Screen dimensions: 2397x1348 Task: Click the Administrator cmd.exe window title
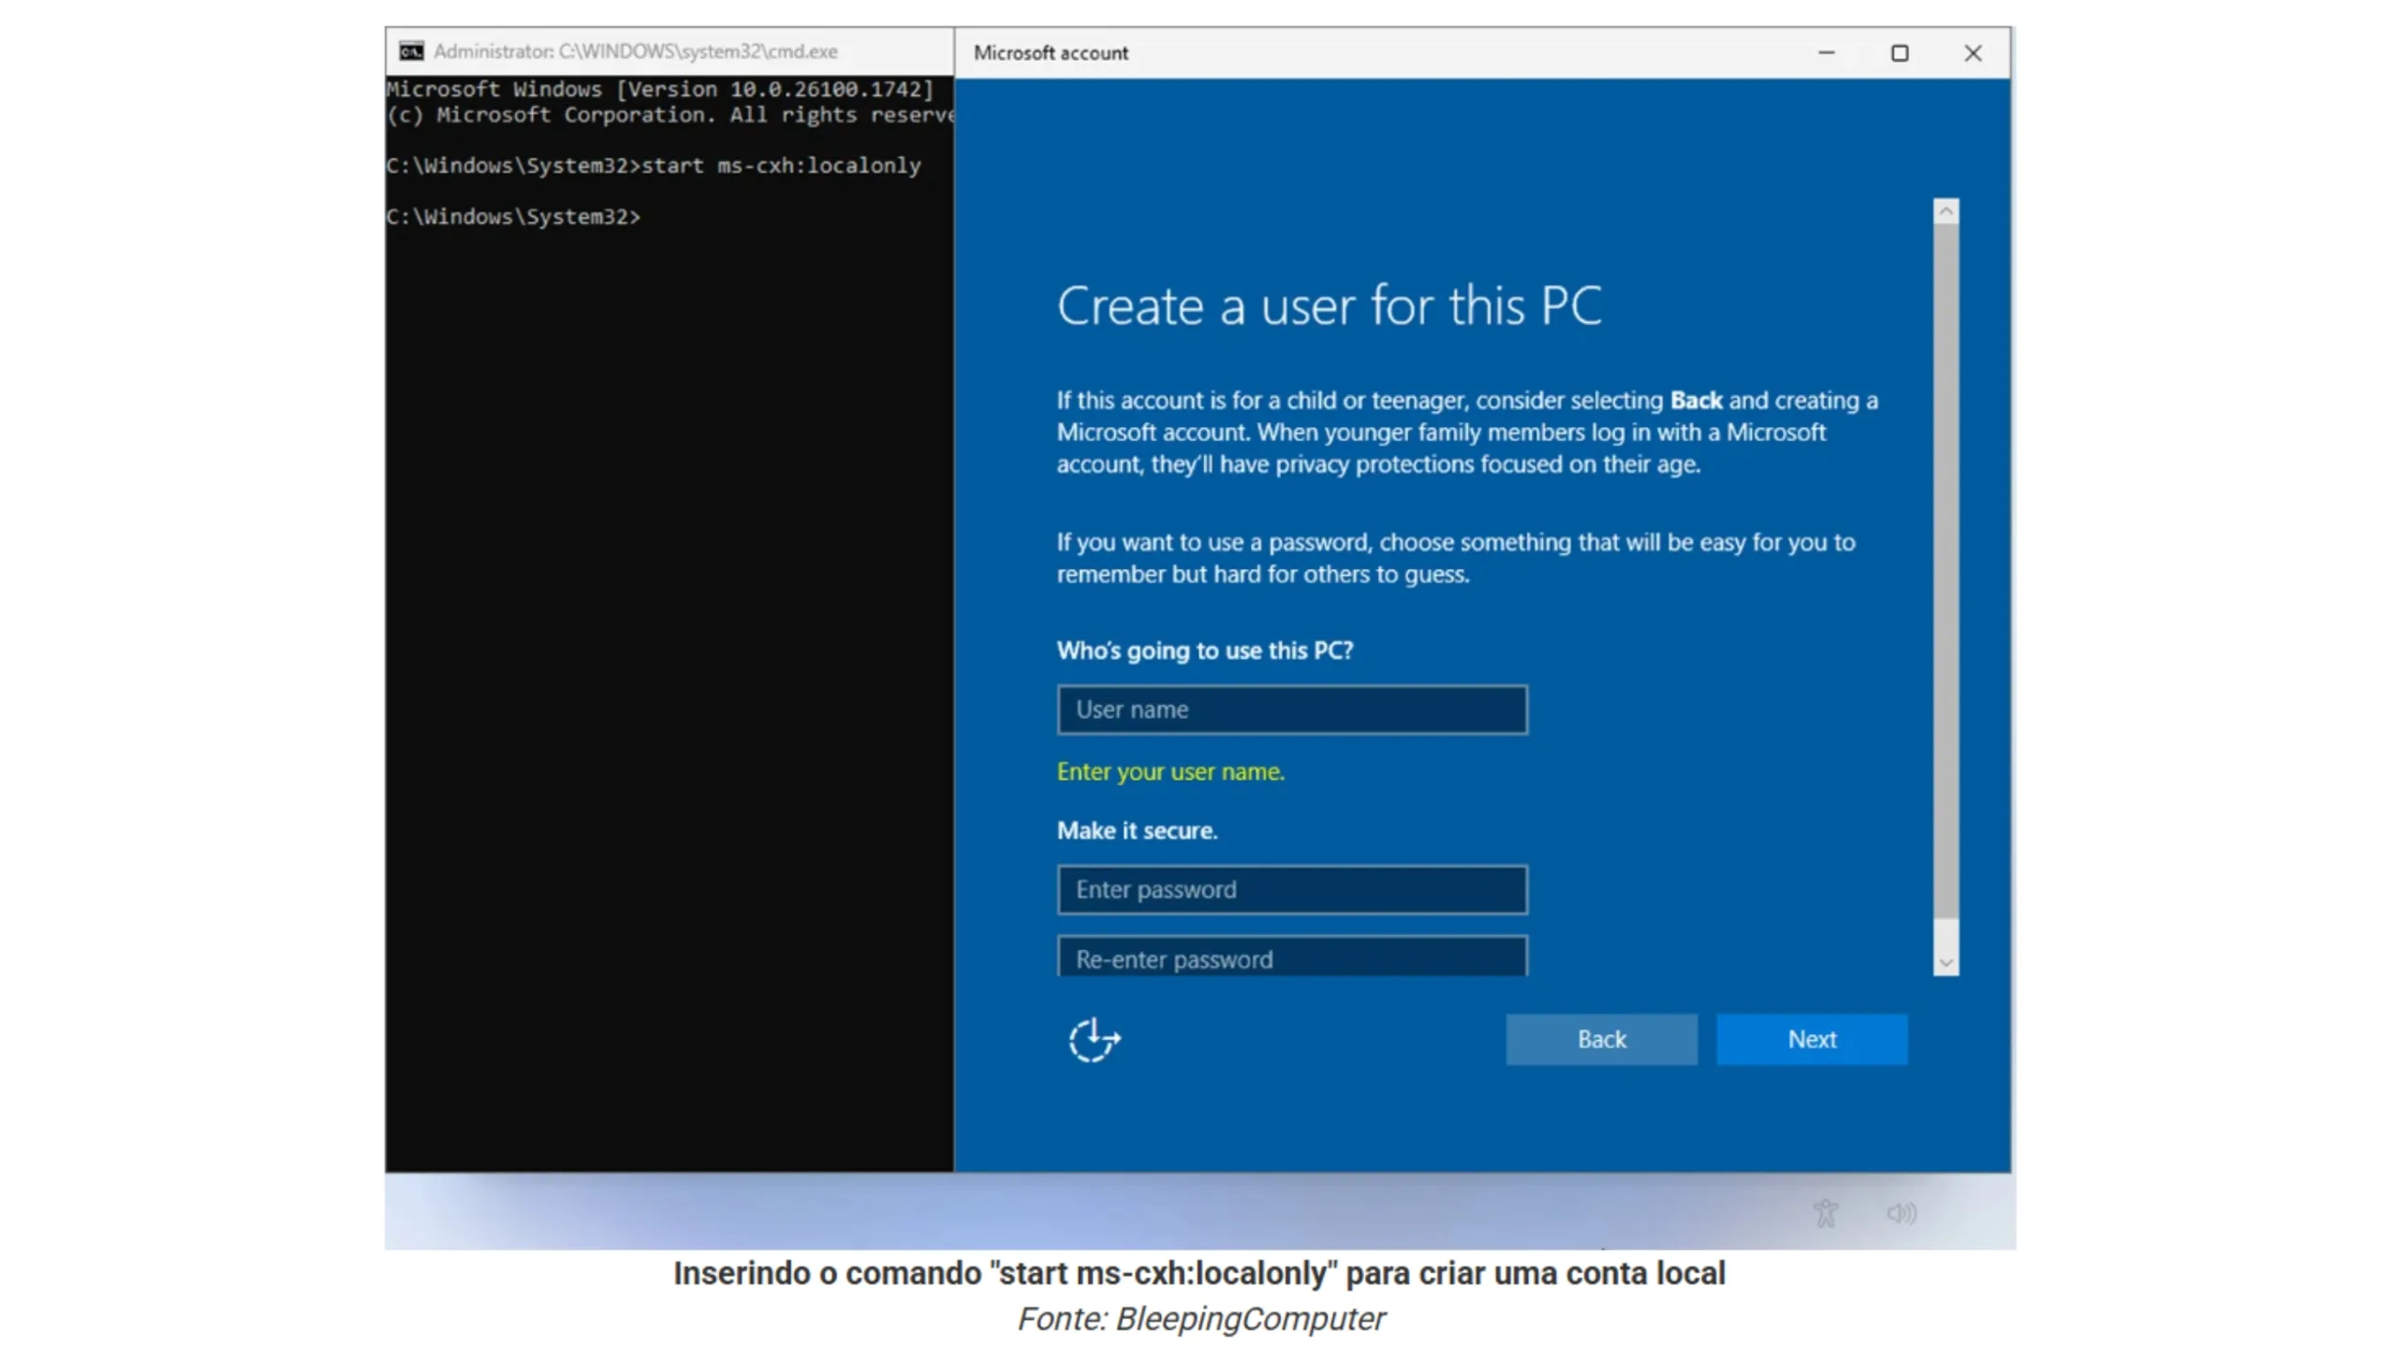pyautogui.click(x=635, y=51)
